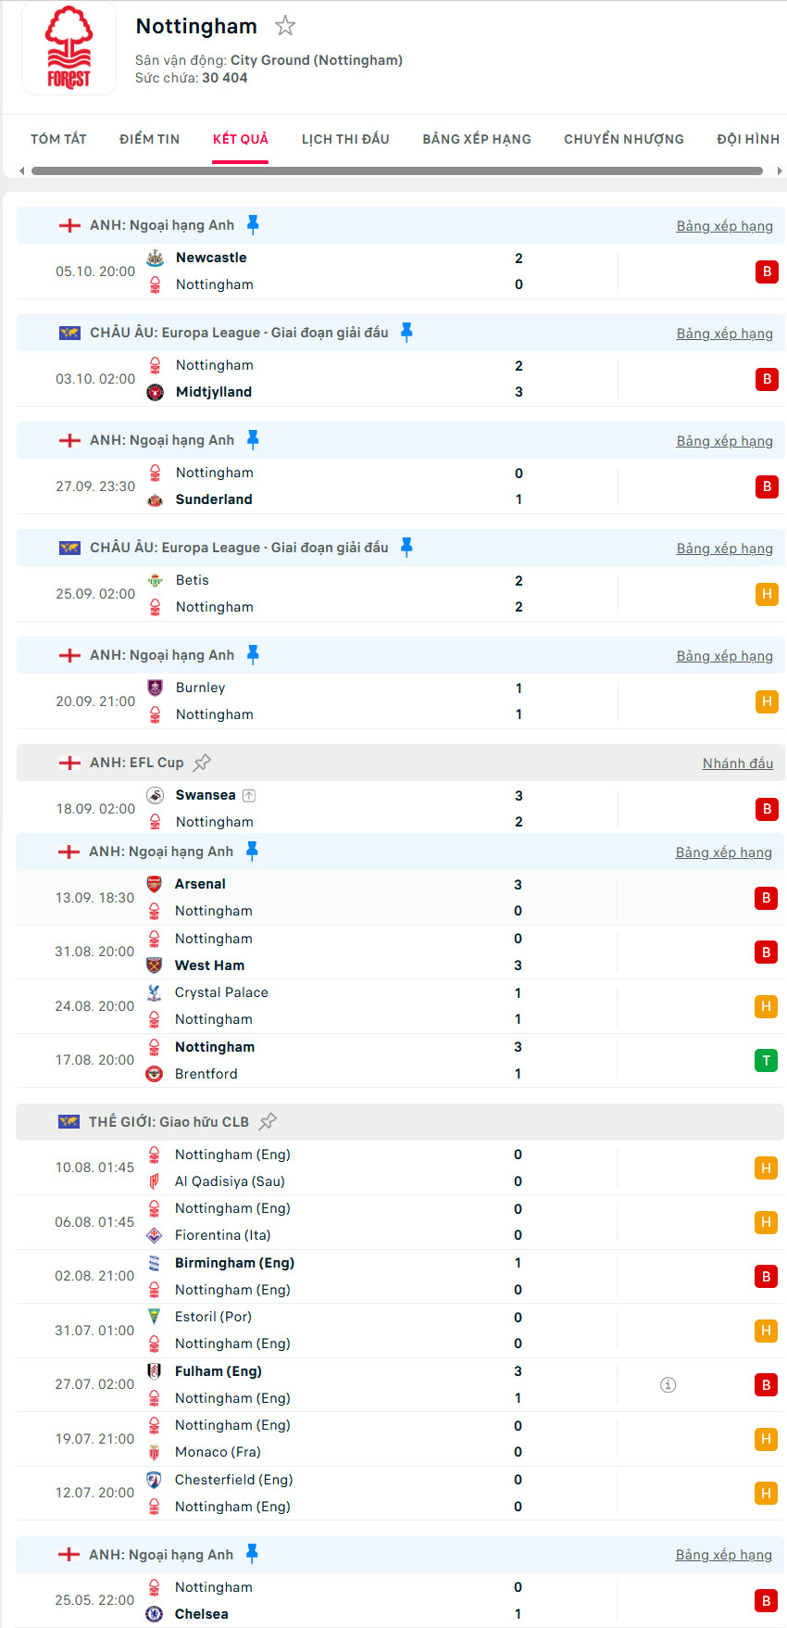Click the horizontal tab scrollbar
Screen dimensions: 787x1628
coord(396,170)
